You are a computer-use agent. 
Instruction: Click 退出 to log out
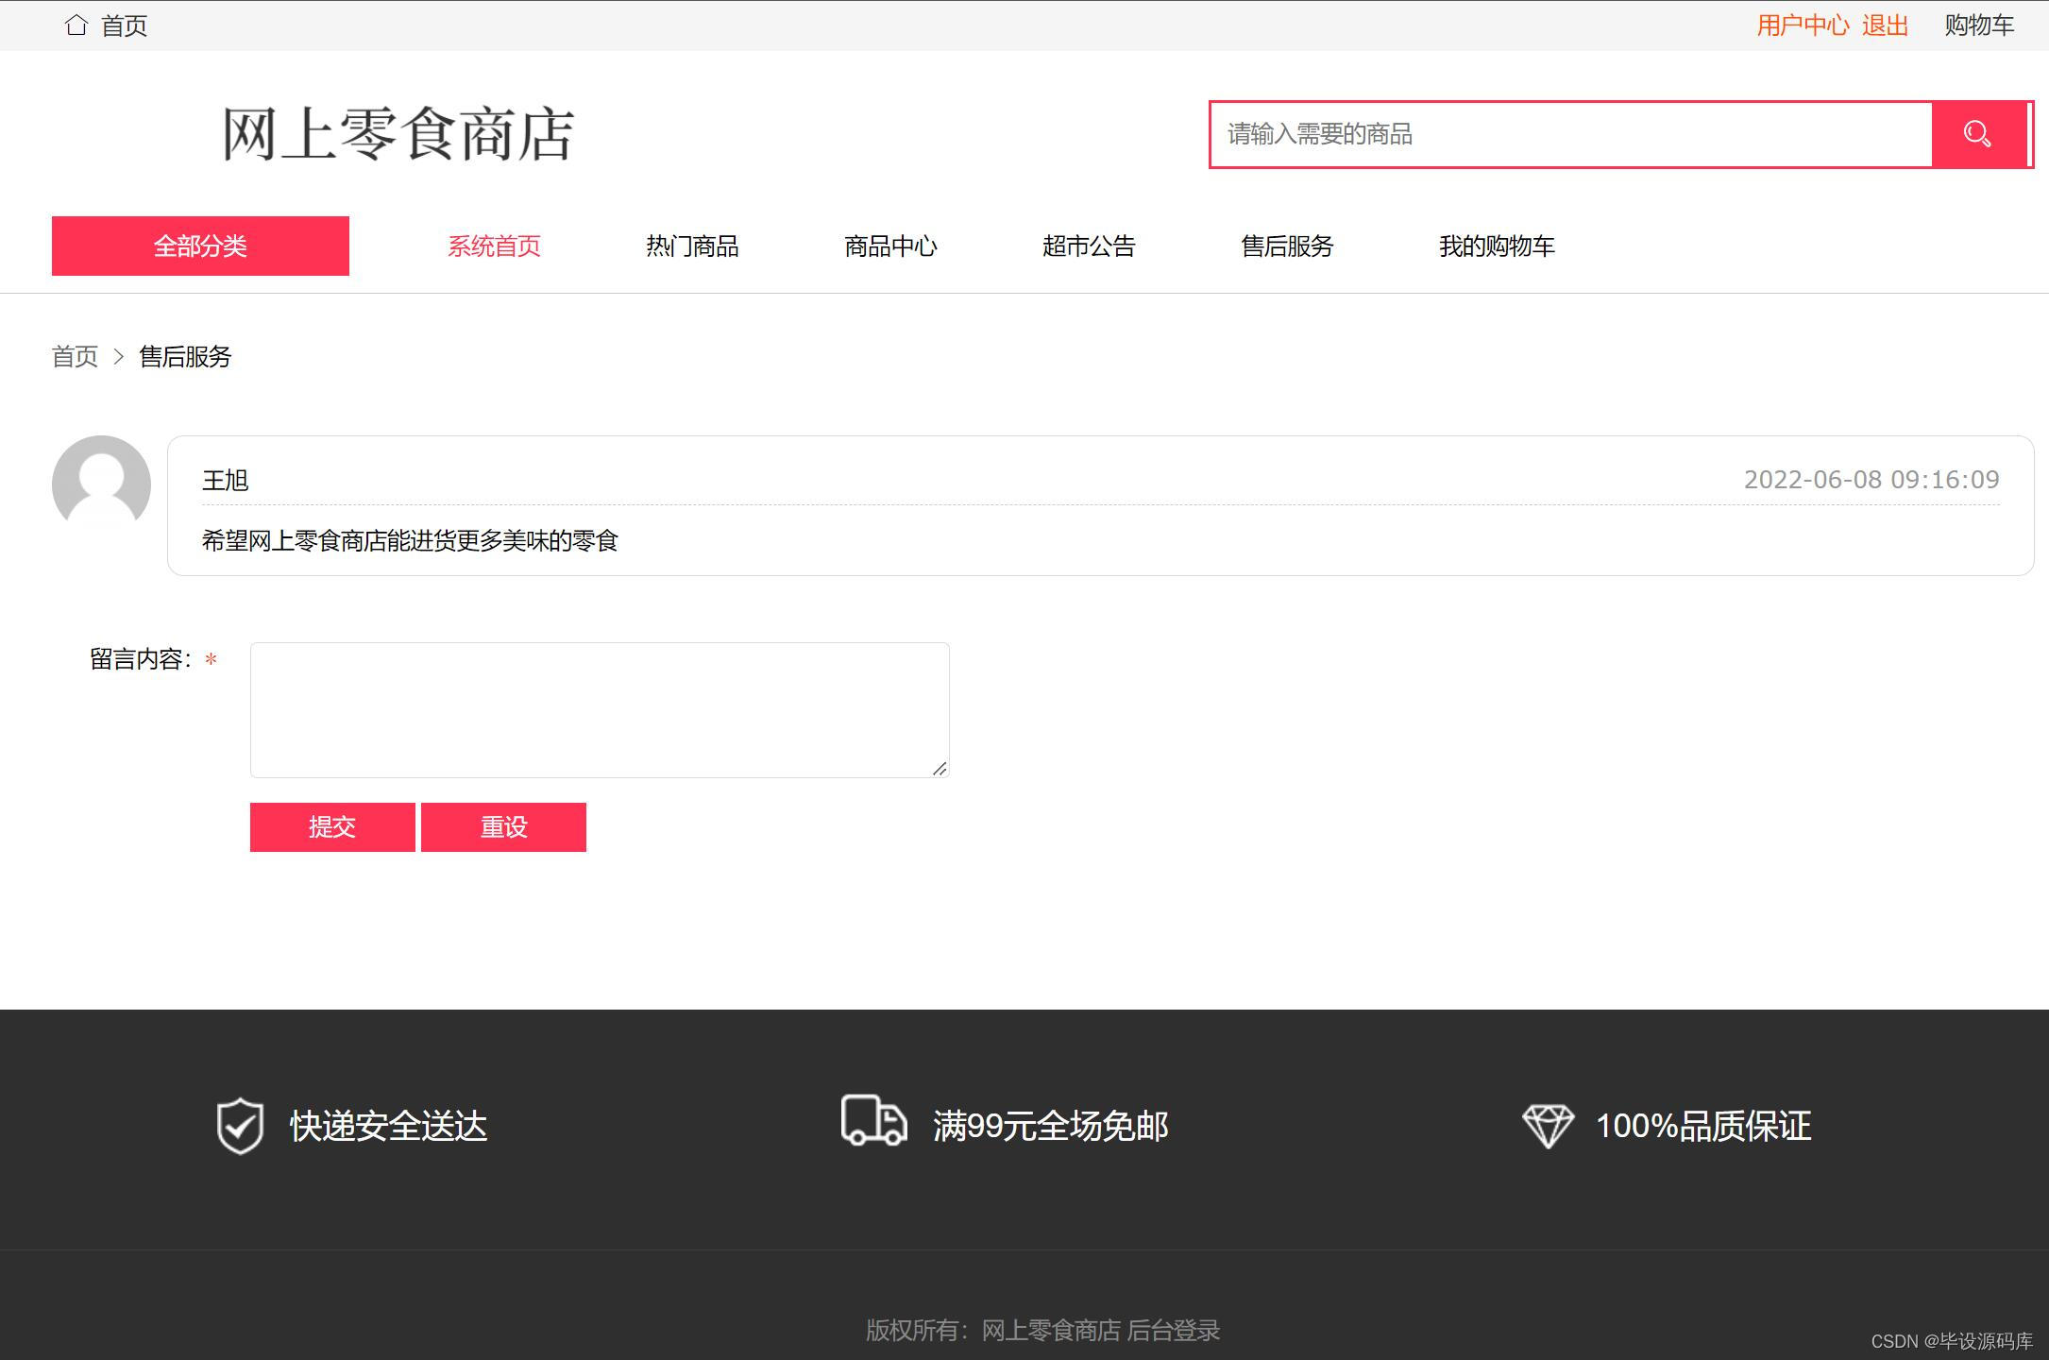1883,25
